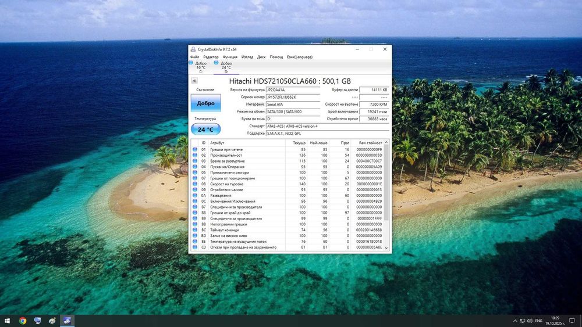The width and height of the screenshot is (582, 327).
Task: Open the notification center icon
Action: 572,321
